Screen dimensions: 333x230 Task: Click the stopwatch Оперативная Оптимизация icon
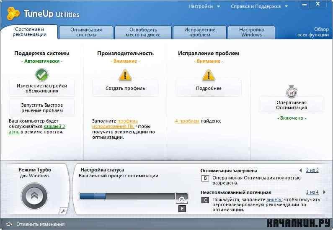tap(292, 92)
